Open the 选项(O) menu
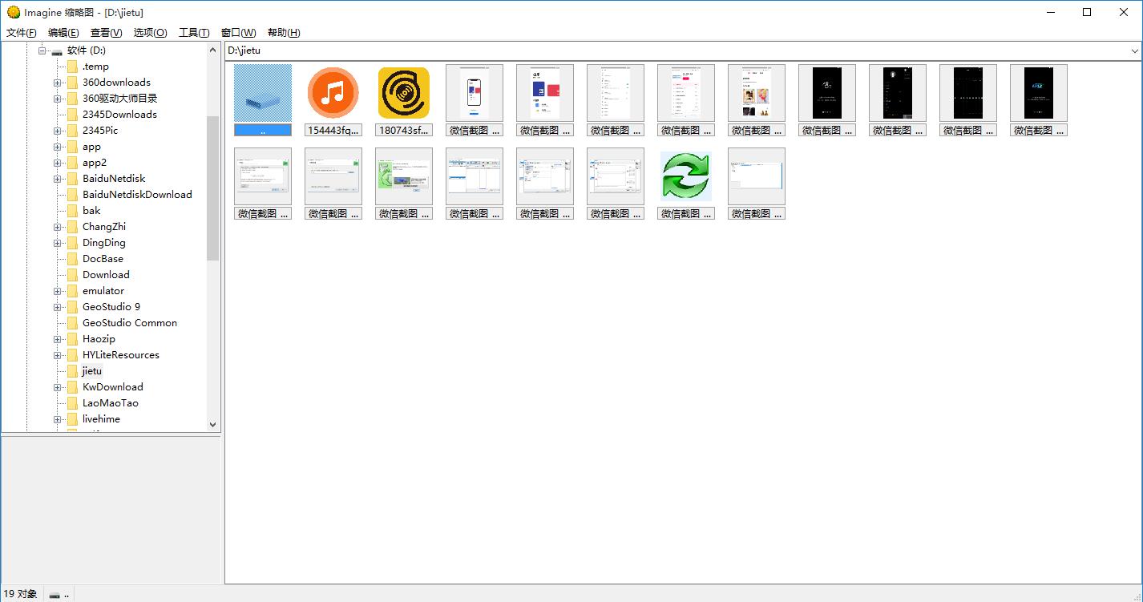Screen dimensions: 1143x602 pyautogui.click(x=150, y=33)
